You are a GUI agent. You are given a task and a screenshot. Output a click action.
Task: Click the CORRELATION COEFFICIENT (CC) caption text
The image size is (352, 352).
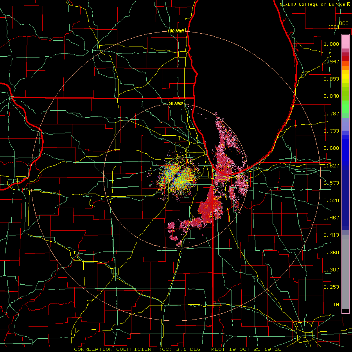click(123, 349)
